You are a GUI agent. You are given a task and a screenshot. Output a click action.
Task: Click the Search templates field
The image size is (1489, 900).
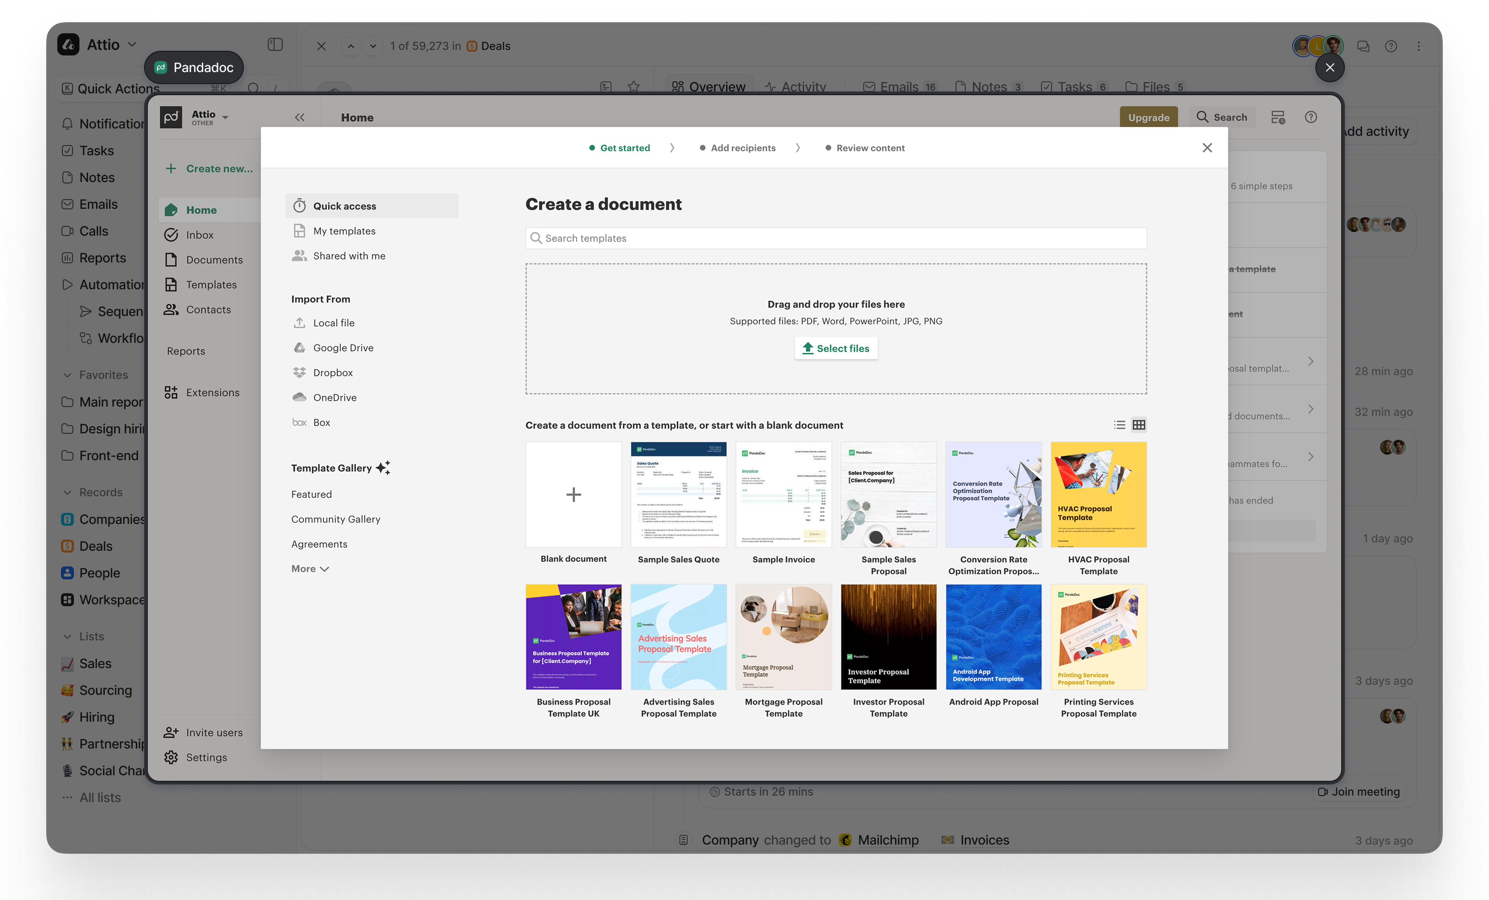835,238
